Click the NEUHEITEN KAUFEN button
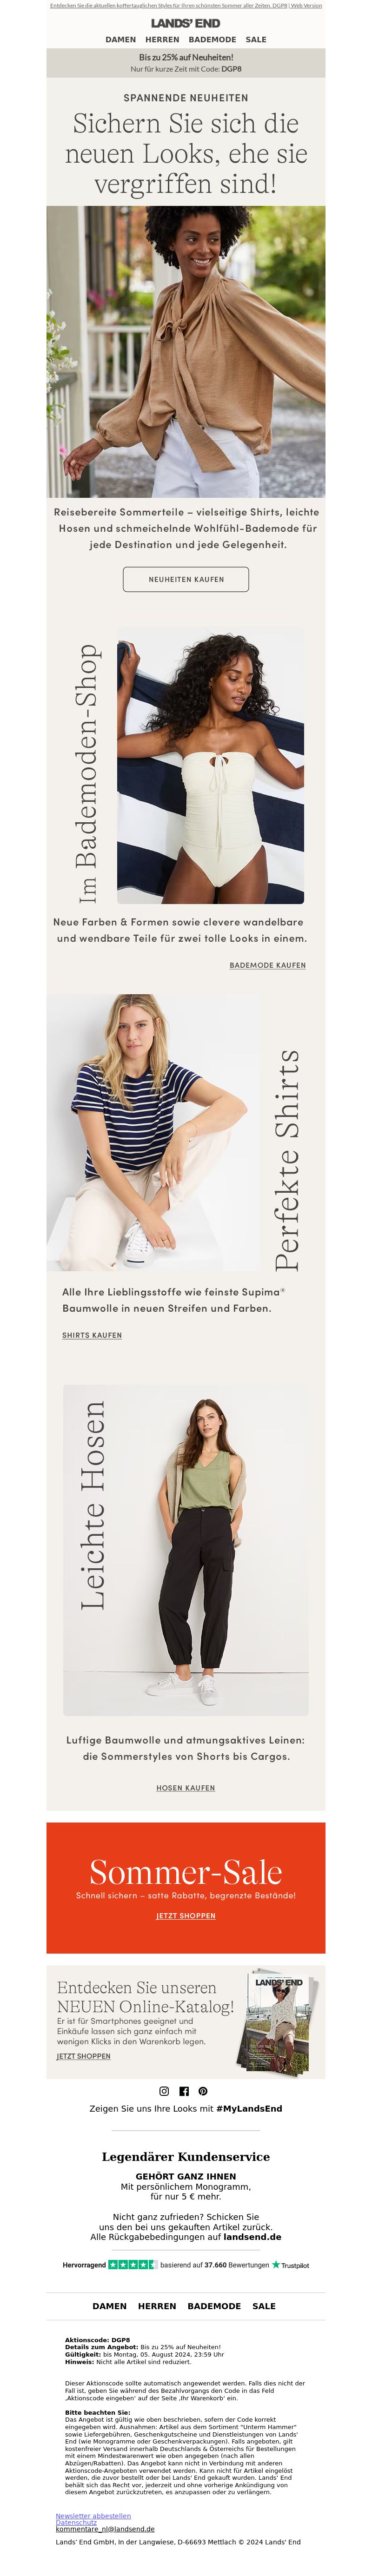 click(186, 579)
